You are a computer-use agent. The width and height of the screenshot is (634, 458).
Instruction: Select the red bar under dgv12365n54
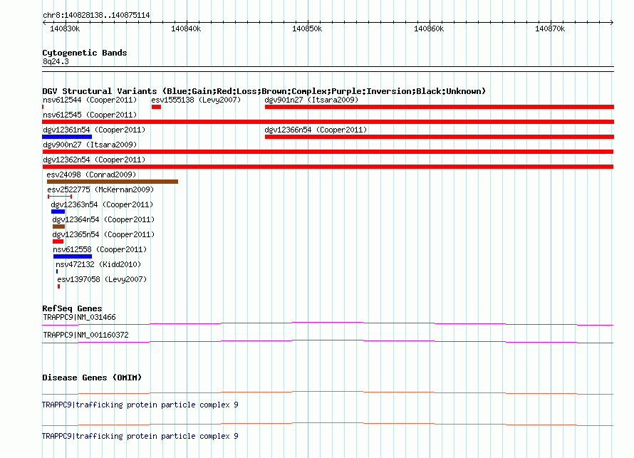click(58, 241)
